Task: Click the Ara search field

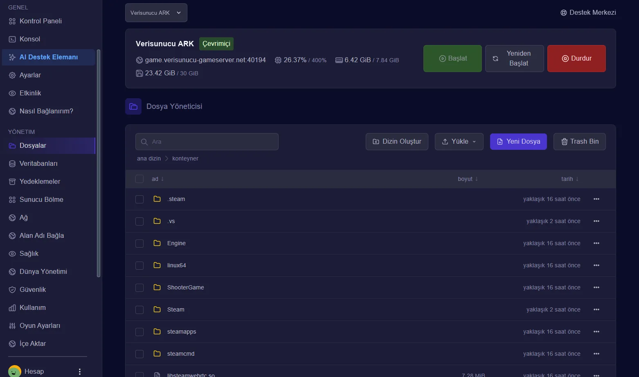Action: [x=207, y=142]
